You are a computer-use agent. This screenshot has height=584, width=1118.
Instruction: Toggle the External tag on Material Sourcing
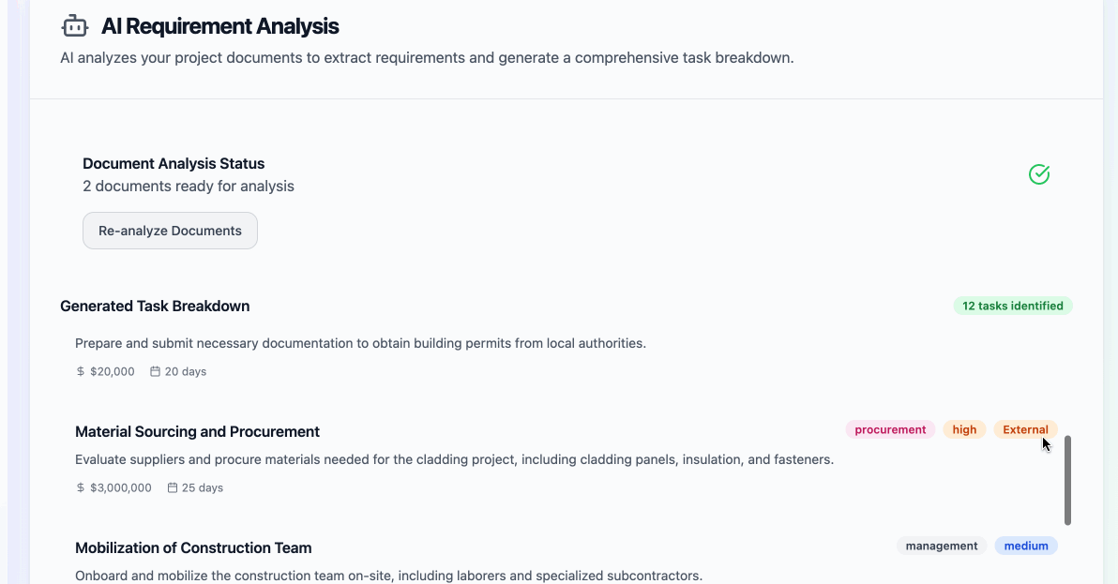coord(1026,429)
